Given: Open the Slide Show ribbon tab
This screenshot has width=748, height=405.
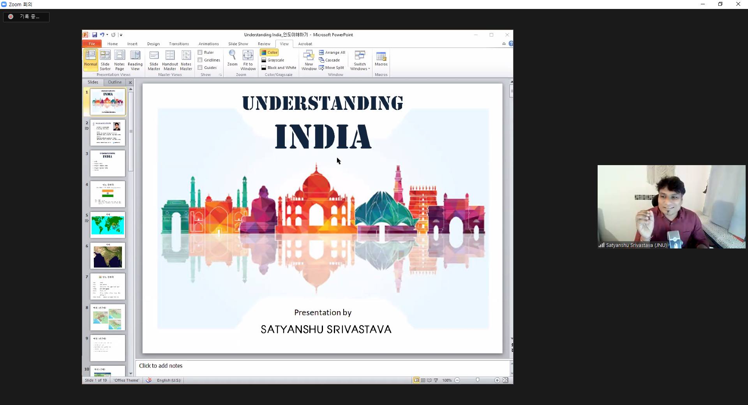Looking at the screenshot, I should coord(238,44).
